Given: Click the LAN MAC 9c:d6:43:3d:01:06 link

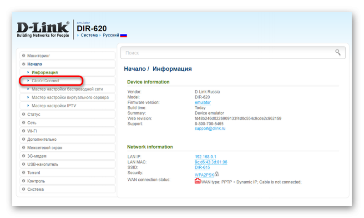Looking at the screenshot, I should coord(211,162).
